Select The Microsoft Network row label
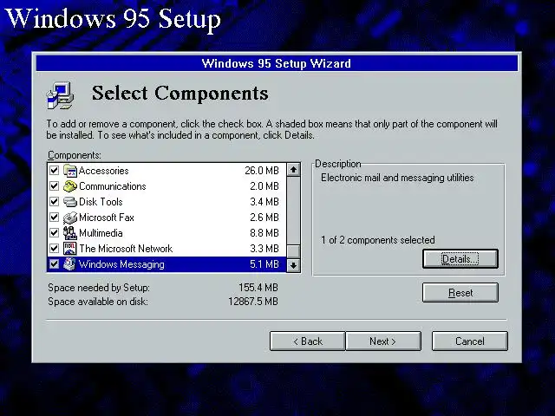555x416 pixels. pyautogui.click(x=126, y=249)
